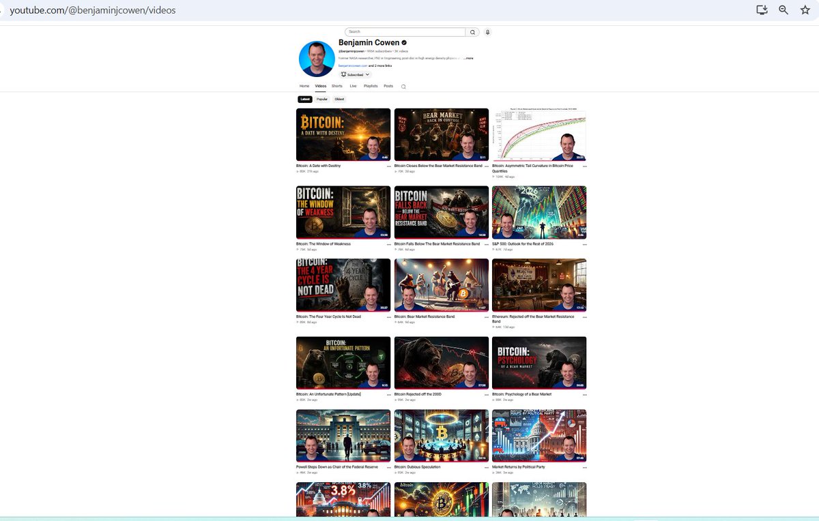Play the Psychology of a Bear Market thumbnail
This screenshot has height=521, width=819.
pyautogui.click(x=539, y=363)
